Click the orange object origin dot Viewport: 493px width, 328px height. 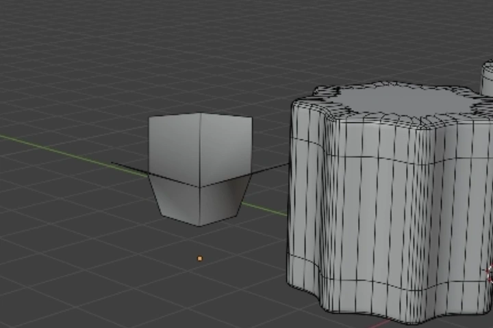(x=200, y=258)
